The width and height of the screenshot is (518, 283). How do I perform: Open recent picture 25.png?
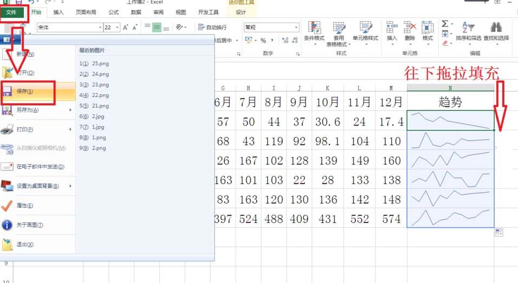click(94, 63)
